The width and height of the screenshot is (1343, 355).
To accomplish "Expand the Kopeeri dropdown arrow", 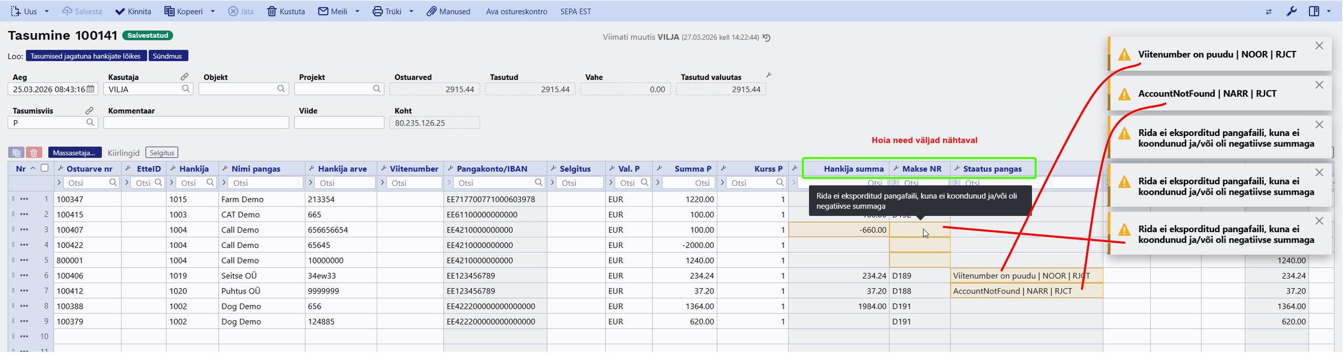I will [x=213, y=12].
